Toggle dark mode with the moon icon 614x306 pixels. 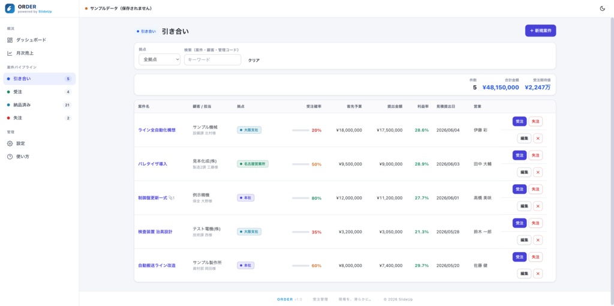[x=602, y=8]
